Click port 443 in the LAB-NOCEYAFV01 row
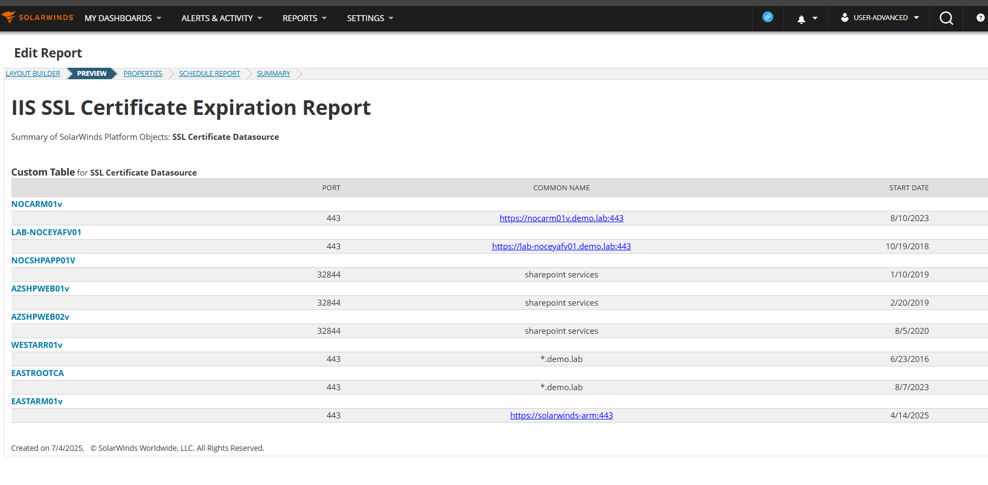Viewport: 988px width, 485px height. [333, 247]
